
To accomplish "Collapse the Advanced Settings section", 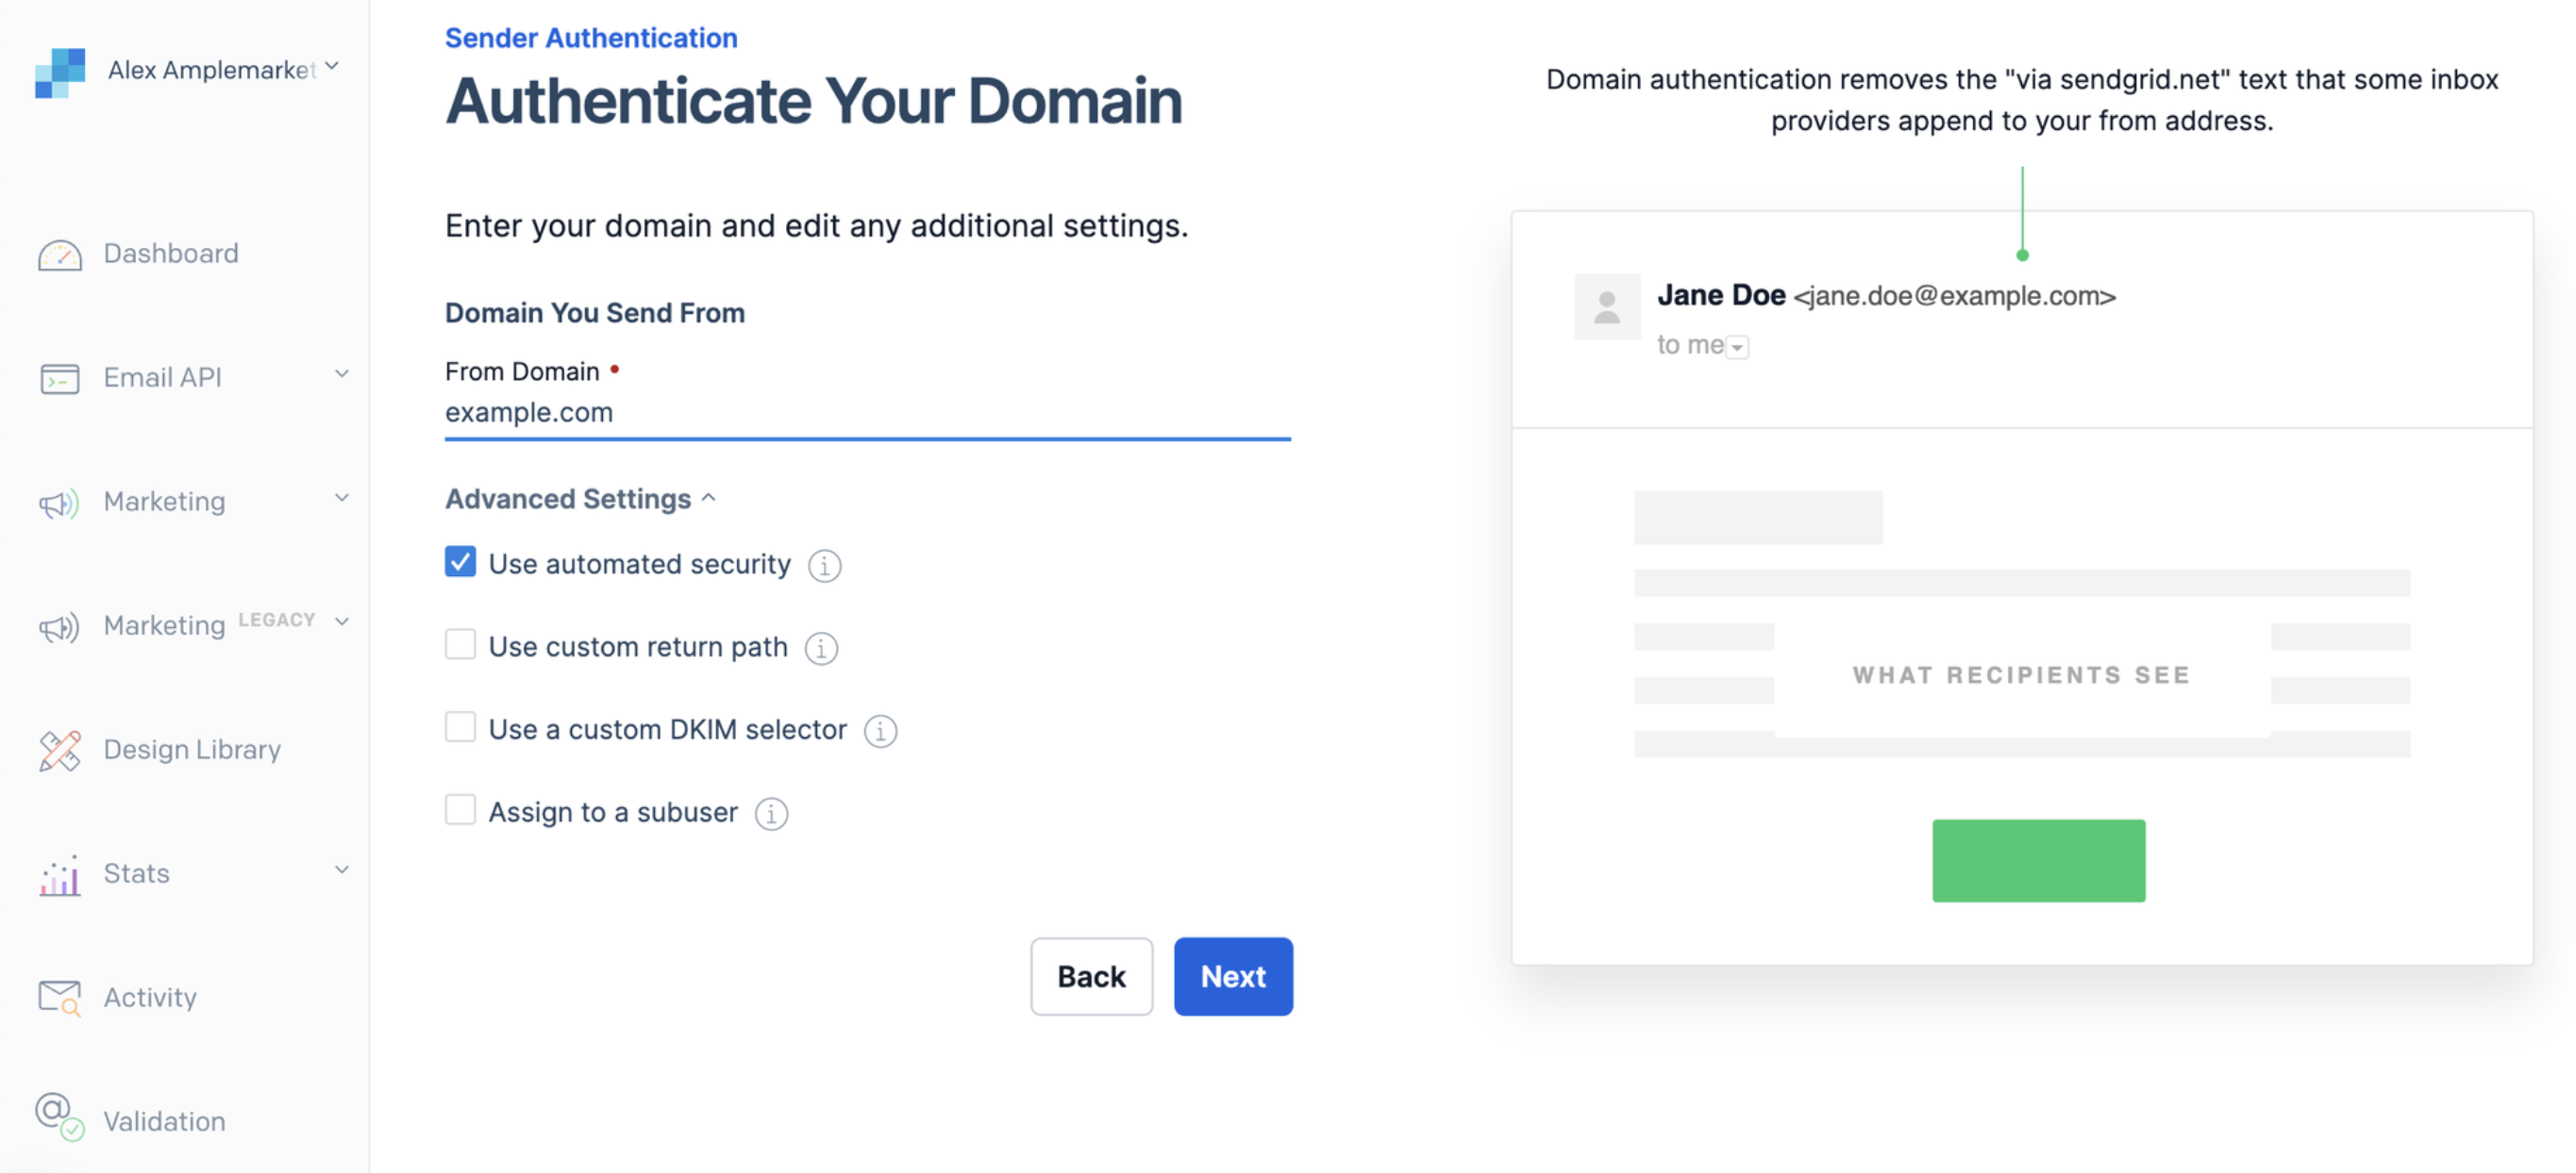I will (580, 499).
